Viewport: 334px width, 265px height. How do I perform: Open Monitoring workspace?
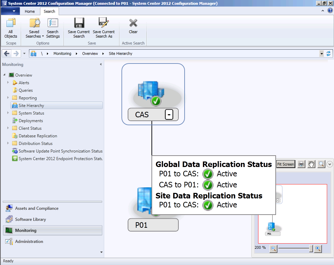point(52,230)
